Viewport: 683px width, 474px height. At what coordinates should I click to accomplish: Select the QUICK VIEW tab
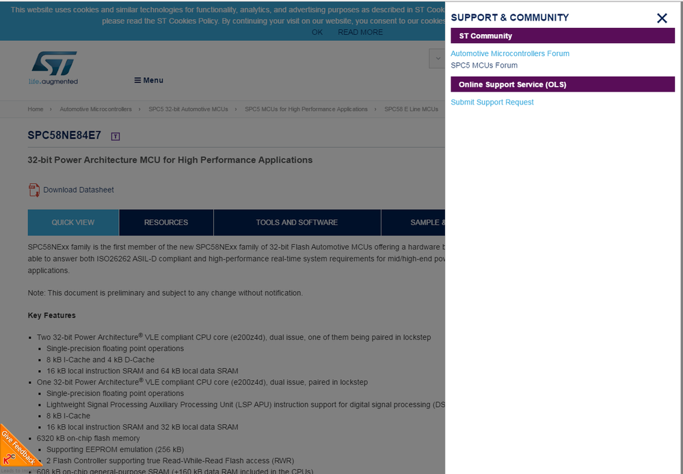pos(73,222)
